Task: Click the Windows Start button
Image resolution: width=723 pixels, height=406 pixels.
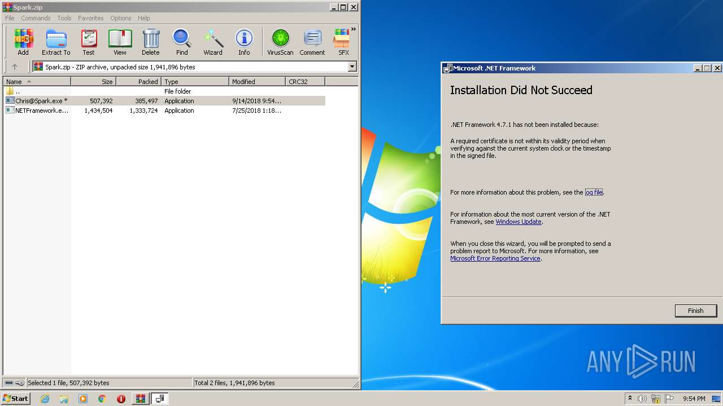Action: pos(16,399)
